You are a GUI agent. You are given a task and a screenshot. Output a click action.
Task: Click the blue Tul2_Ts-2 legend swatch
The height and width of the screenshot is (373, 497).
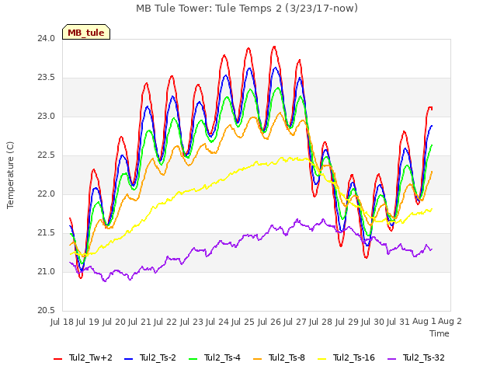pyautogui.click(x=128, y=358)
